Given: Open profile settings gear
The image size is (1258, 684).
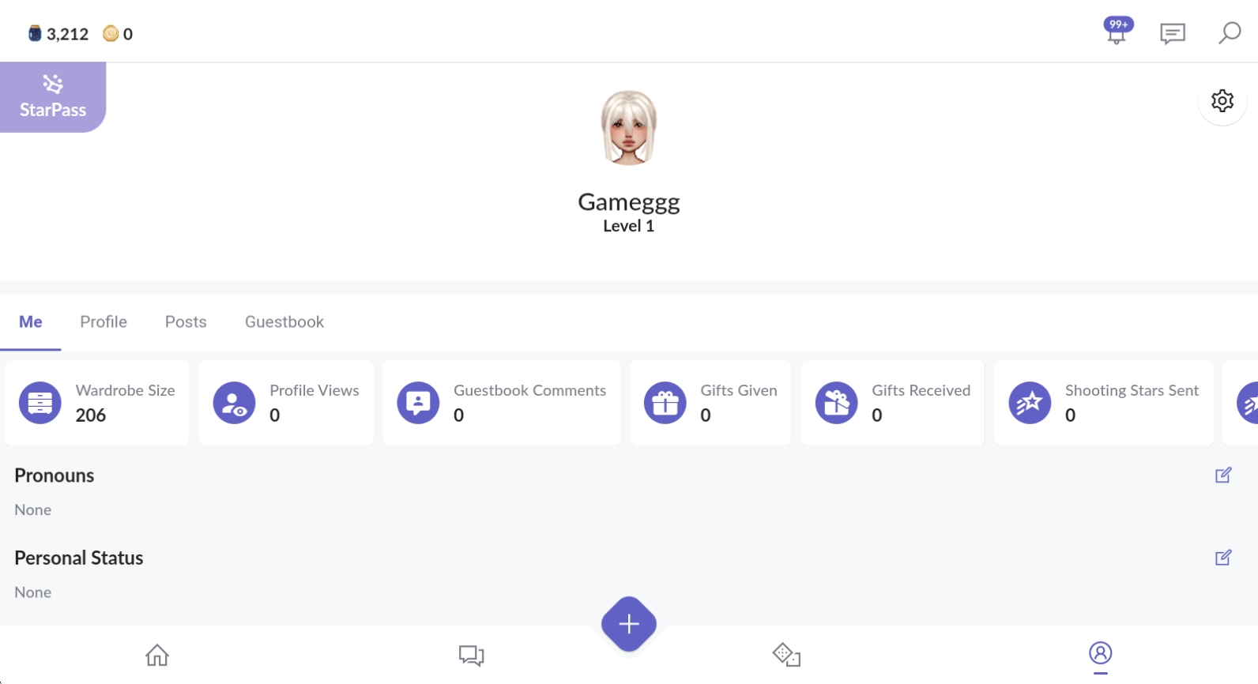Looking at the screenshot, I should pyautogui.click(x=1222, y=101).
